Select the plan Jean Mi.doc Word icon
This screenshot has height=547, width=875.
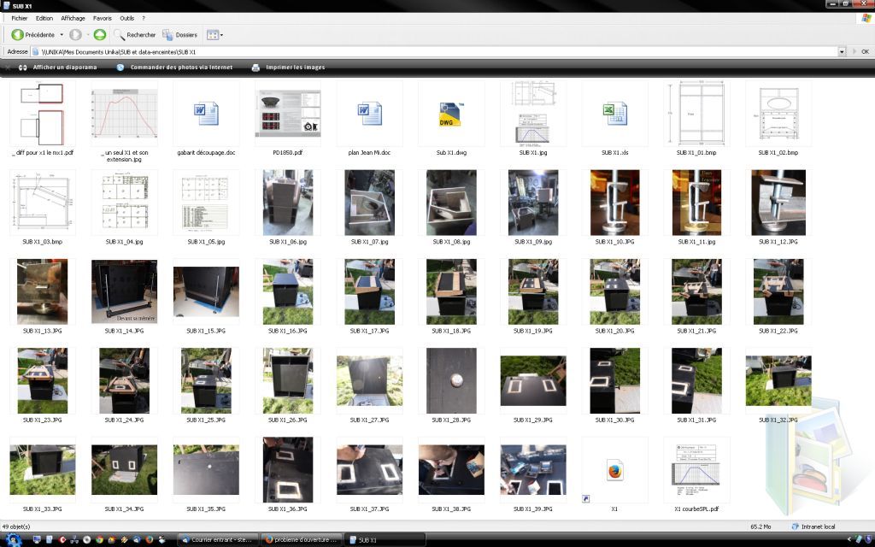[x=369, y=114]
